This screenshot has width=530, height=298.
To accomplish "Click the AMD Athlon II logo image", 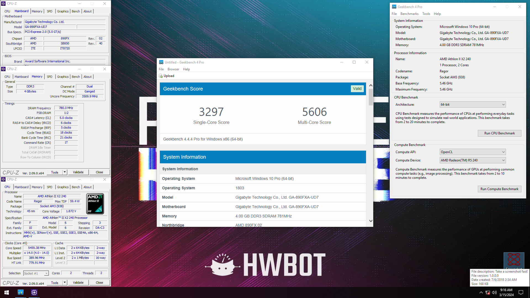I will tap(95, 204).
